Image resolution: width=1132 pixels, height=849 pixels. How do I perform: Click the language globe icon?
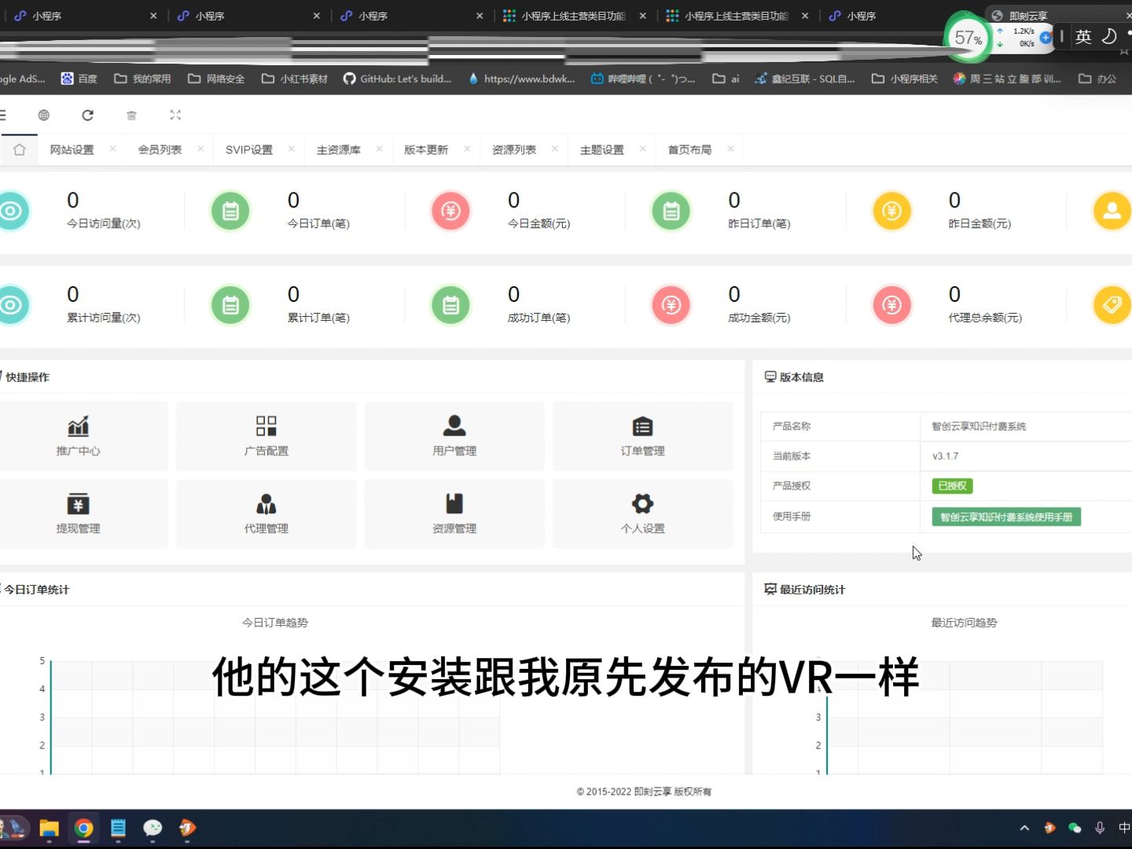coord(44,115)
